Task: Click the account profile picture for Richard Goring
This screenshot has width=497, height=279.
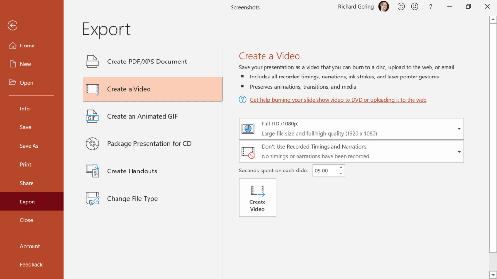Action: (x=383, y=7)
